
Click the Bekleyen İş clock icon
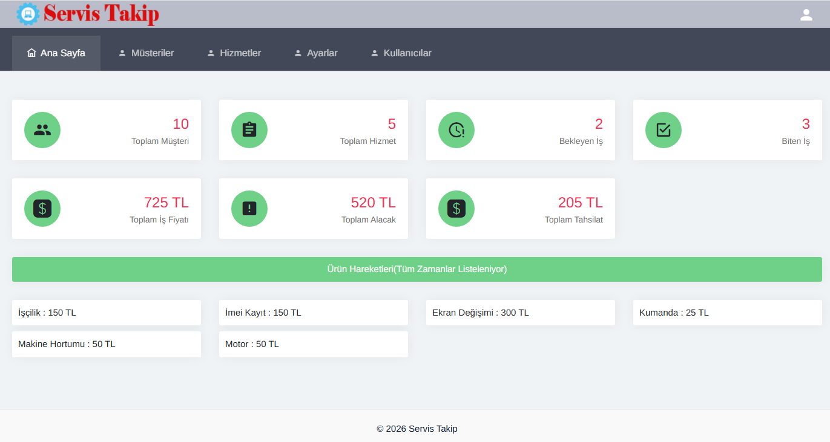(x=456, y=130)
